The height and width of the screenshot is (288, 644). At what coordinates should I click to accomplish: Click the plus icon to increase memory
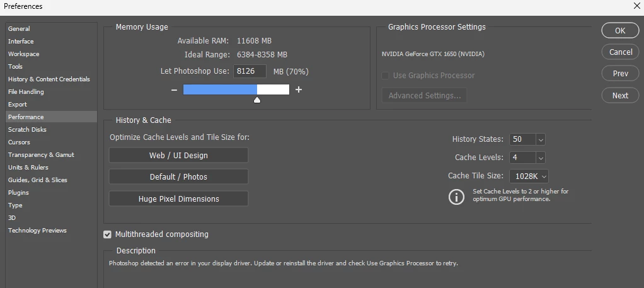299,89
